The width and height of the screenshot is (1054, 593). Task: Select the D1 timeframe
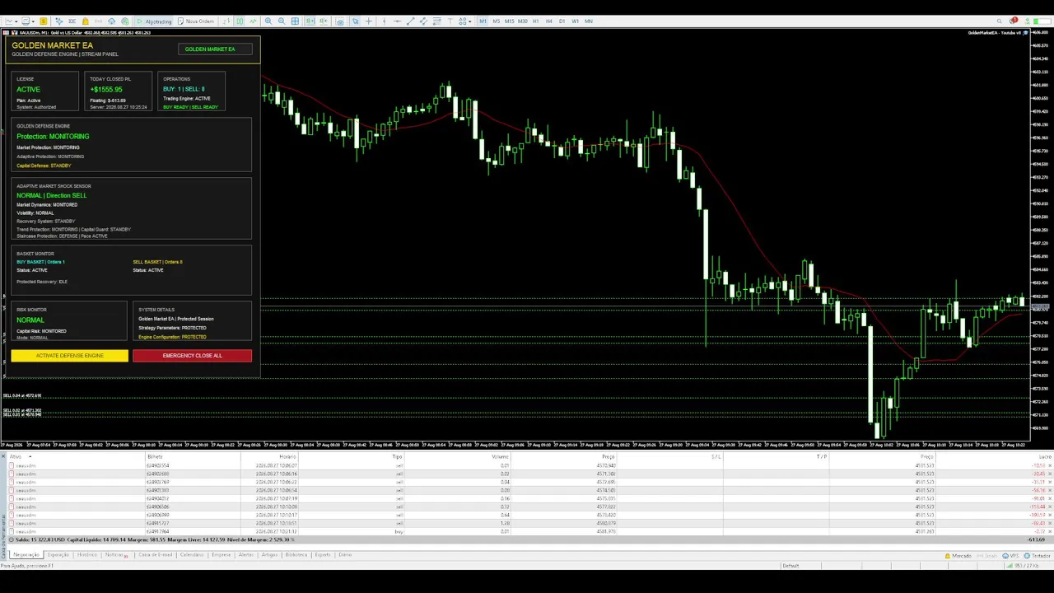tap(562, 21)
